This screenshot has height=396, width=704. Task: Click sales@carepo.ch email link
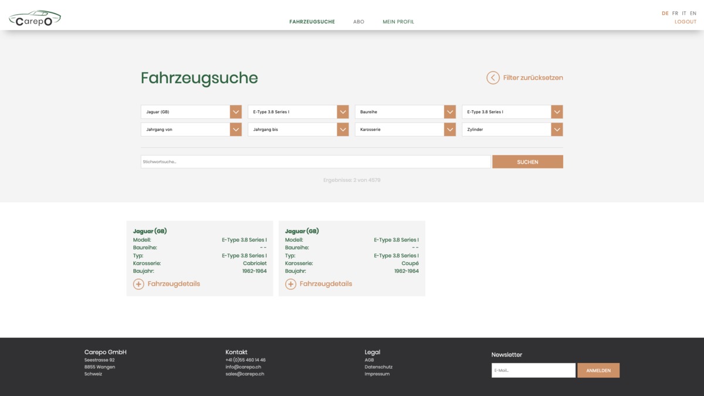pyautogui.click(x=245, y=374)
